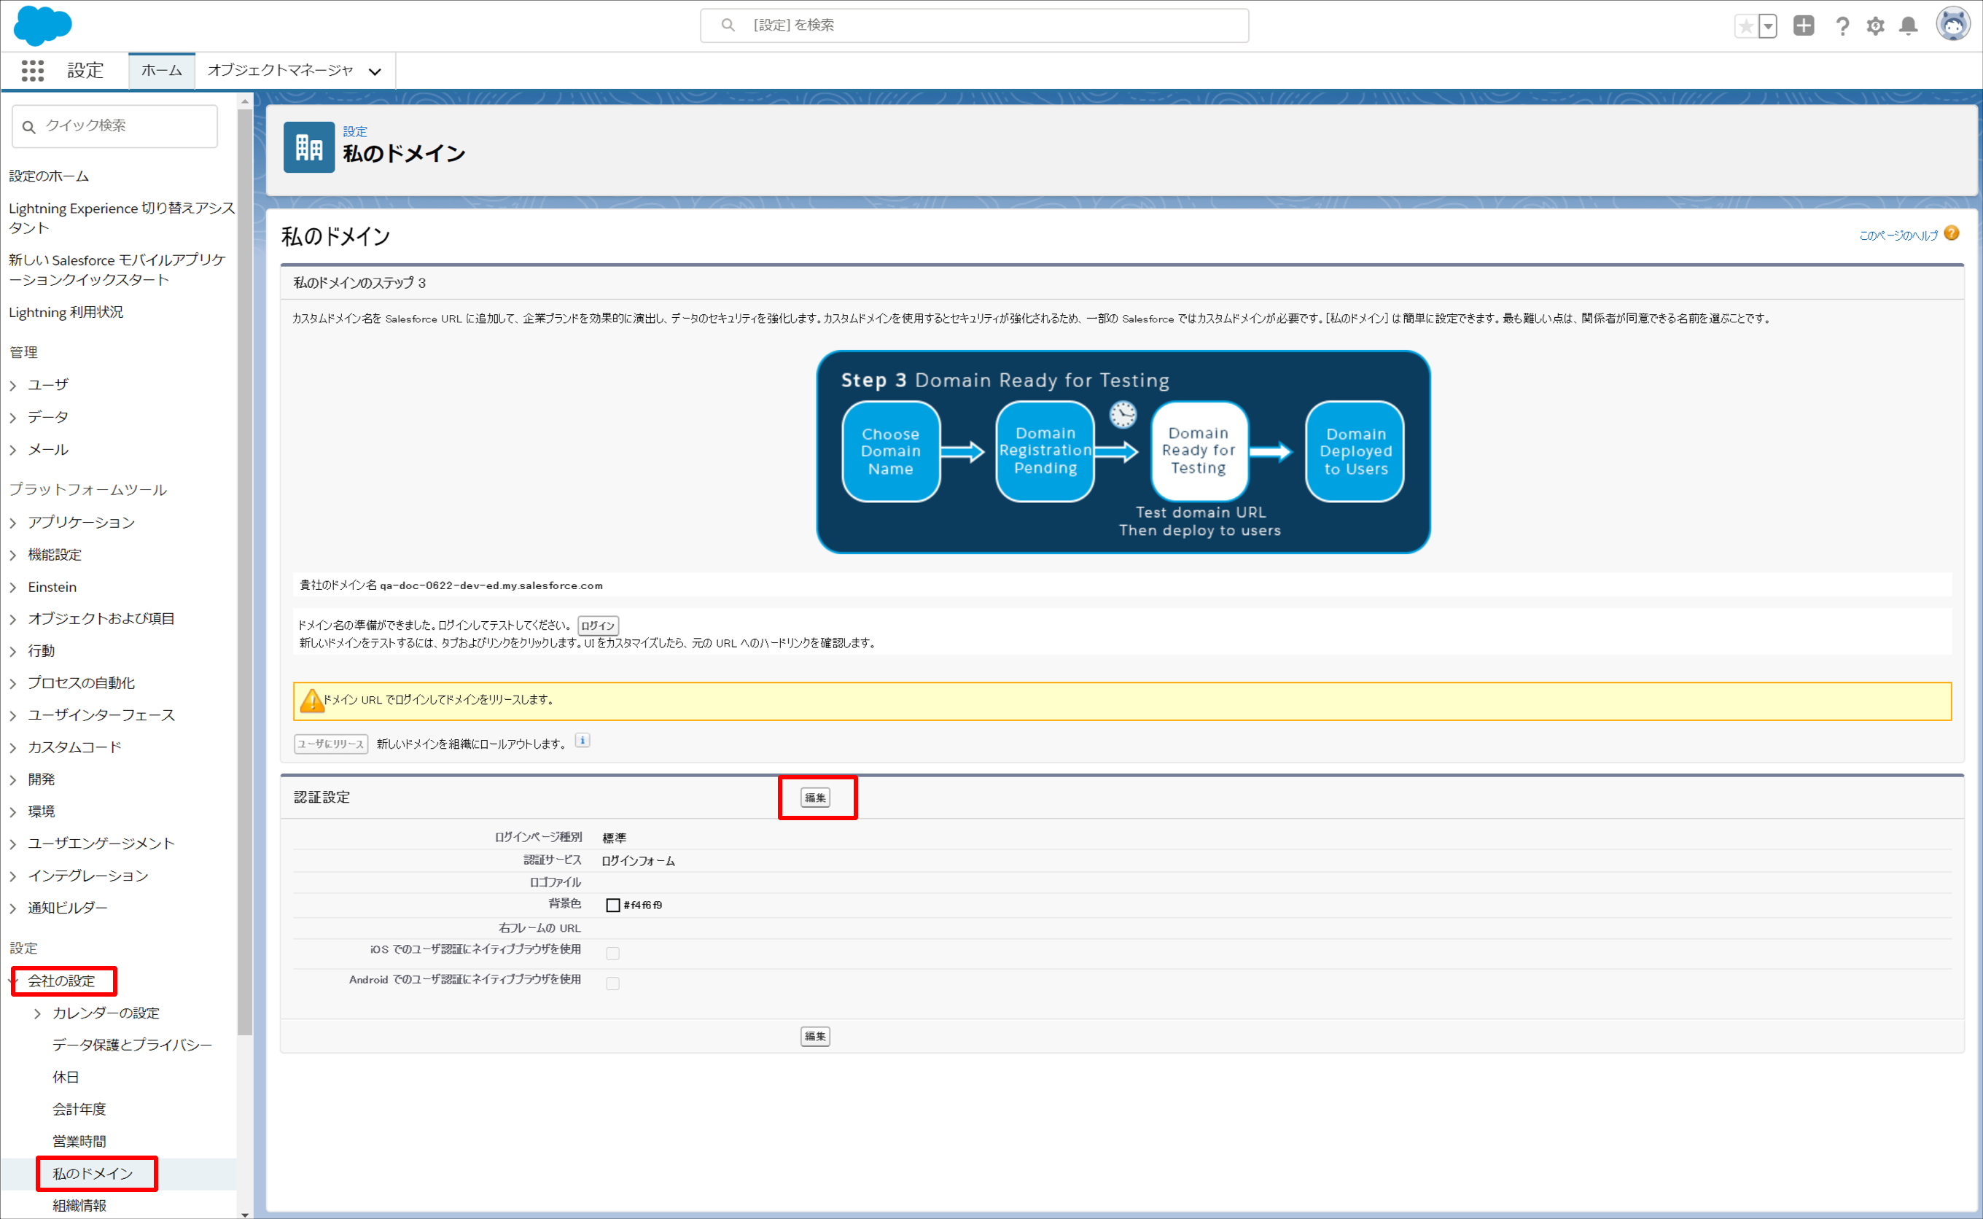
Task: Open 新しい Salesforce モバイルアプリケーション quick start
Action: click(117, 269)
